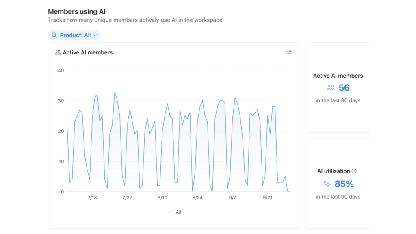Click the 7/27 x-axis date label
Screen dimensions: 416x234
point(127,198)
